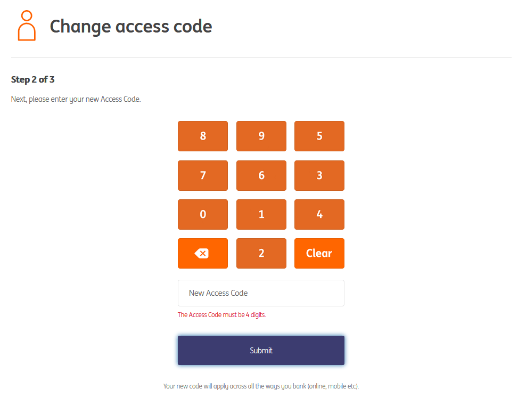This screenshot has width=526, height=405.
Task: Hit the 1 keypad button
Action: coord(261,214)
